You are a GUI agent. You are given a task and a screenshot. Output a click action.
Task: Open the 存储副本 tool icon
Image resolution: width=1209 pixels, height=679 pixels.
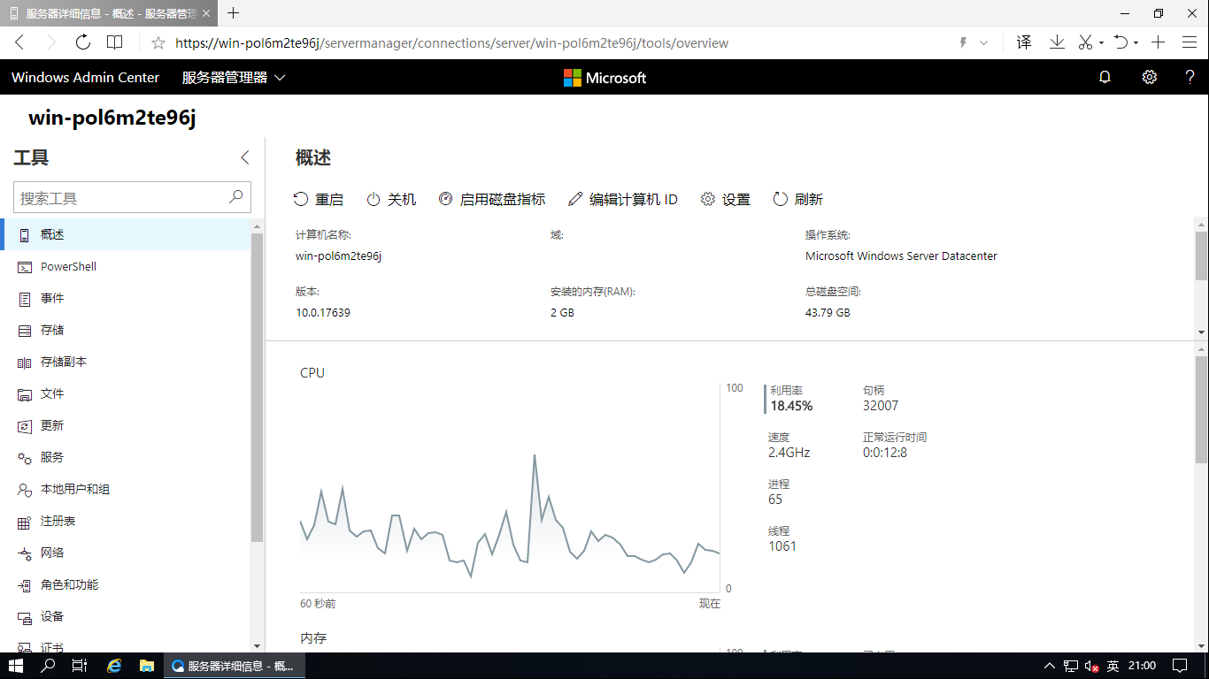(24, 362)
